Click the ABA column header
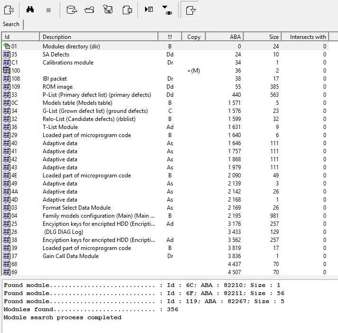 click(x=224, y=37)
